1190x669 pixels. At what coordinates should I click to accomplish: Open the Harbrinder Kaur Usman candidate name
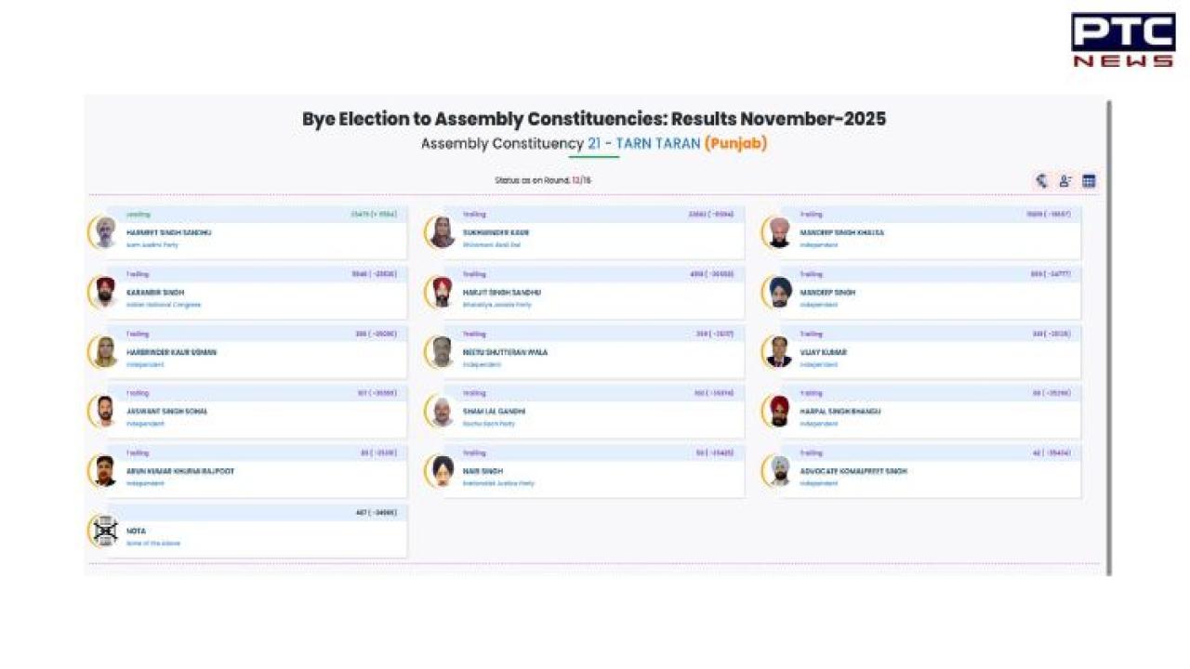(171, 352)
